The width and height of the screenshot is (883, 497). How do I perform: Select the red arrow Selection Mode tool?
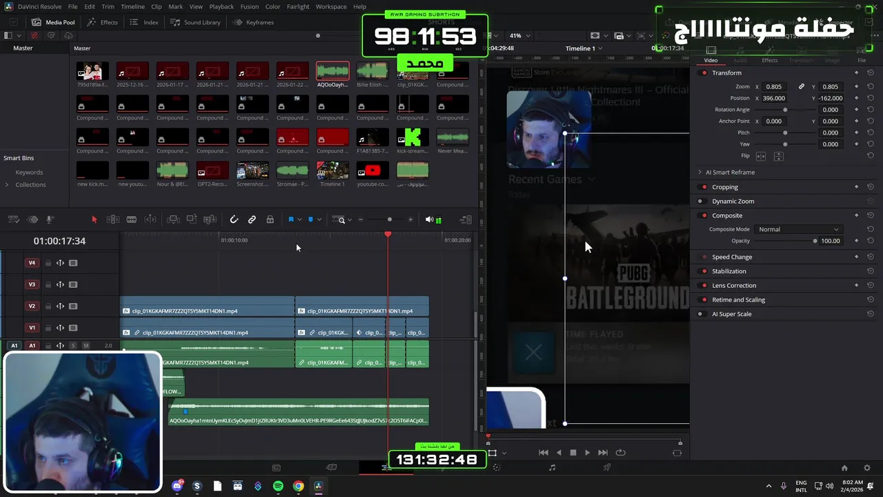click(x=95, y=220)
